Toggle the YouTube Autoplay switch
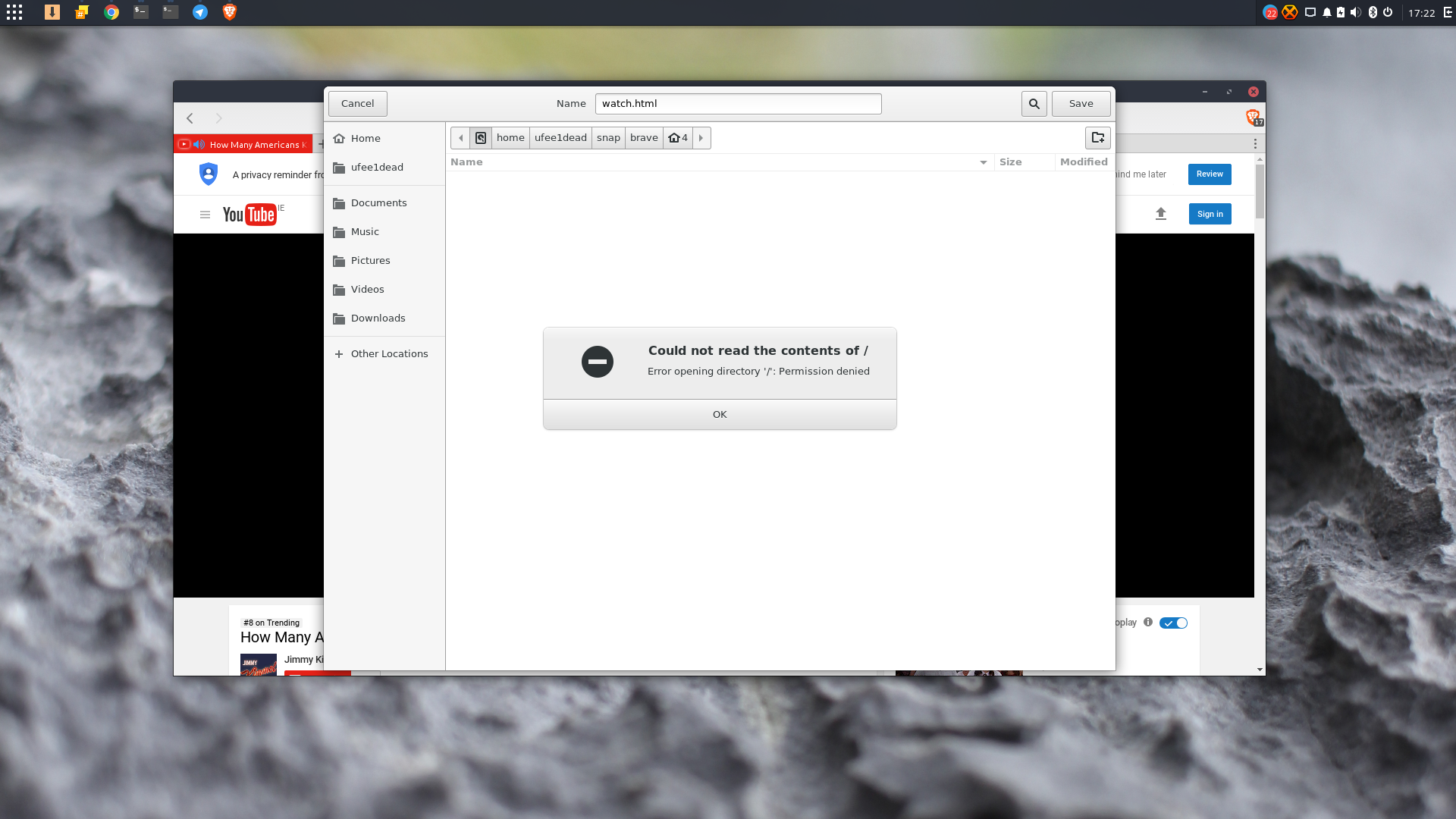This screenshot has width=1456, height=819. 1173,623
